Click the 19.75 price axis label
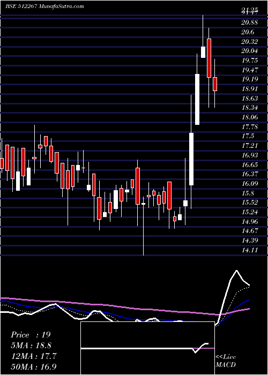268x375 pixels. (x=250, y=61)
